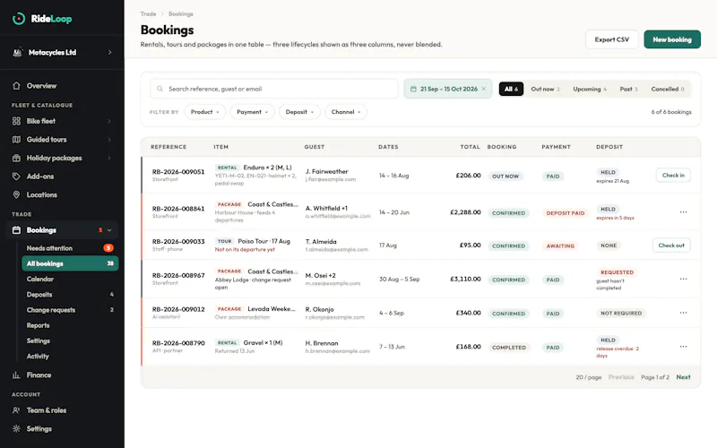This screenshot has height=448, width=717.
Task: Focus the Search reference, guest or email field
Action: point(274,89)
